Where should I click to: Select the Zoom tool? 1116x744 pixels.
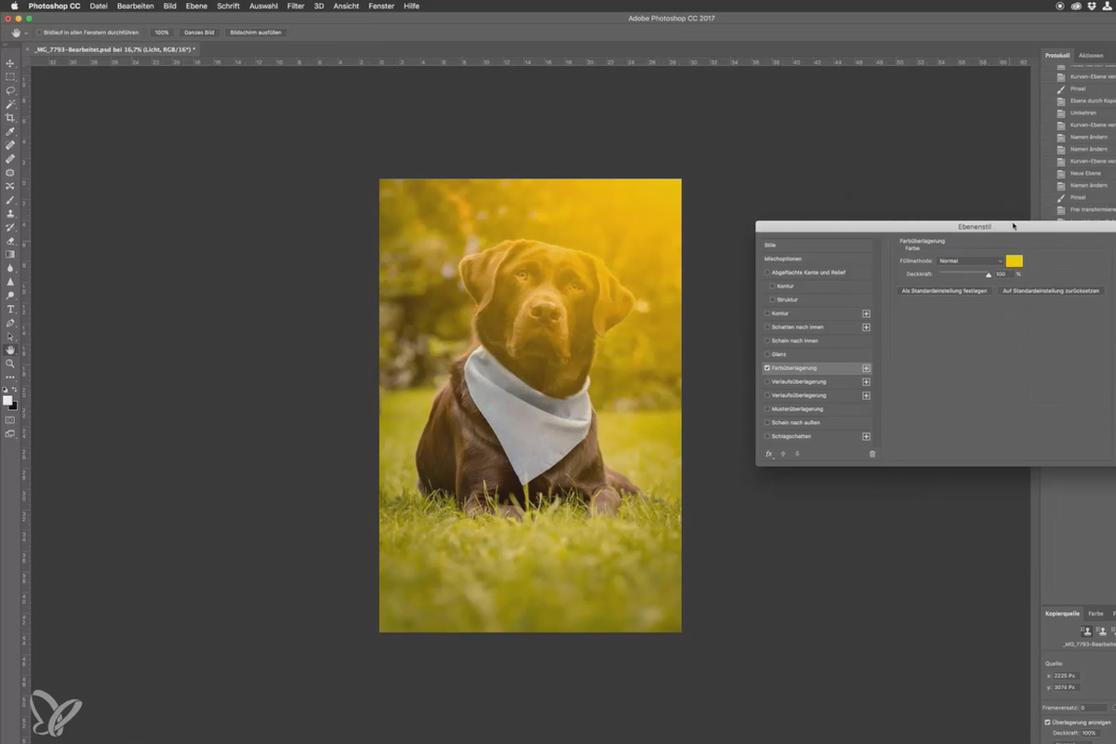(10, 364)
